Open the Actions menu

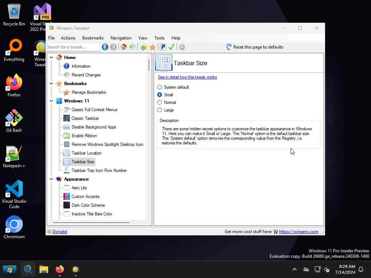tap(68, 38)
